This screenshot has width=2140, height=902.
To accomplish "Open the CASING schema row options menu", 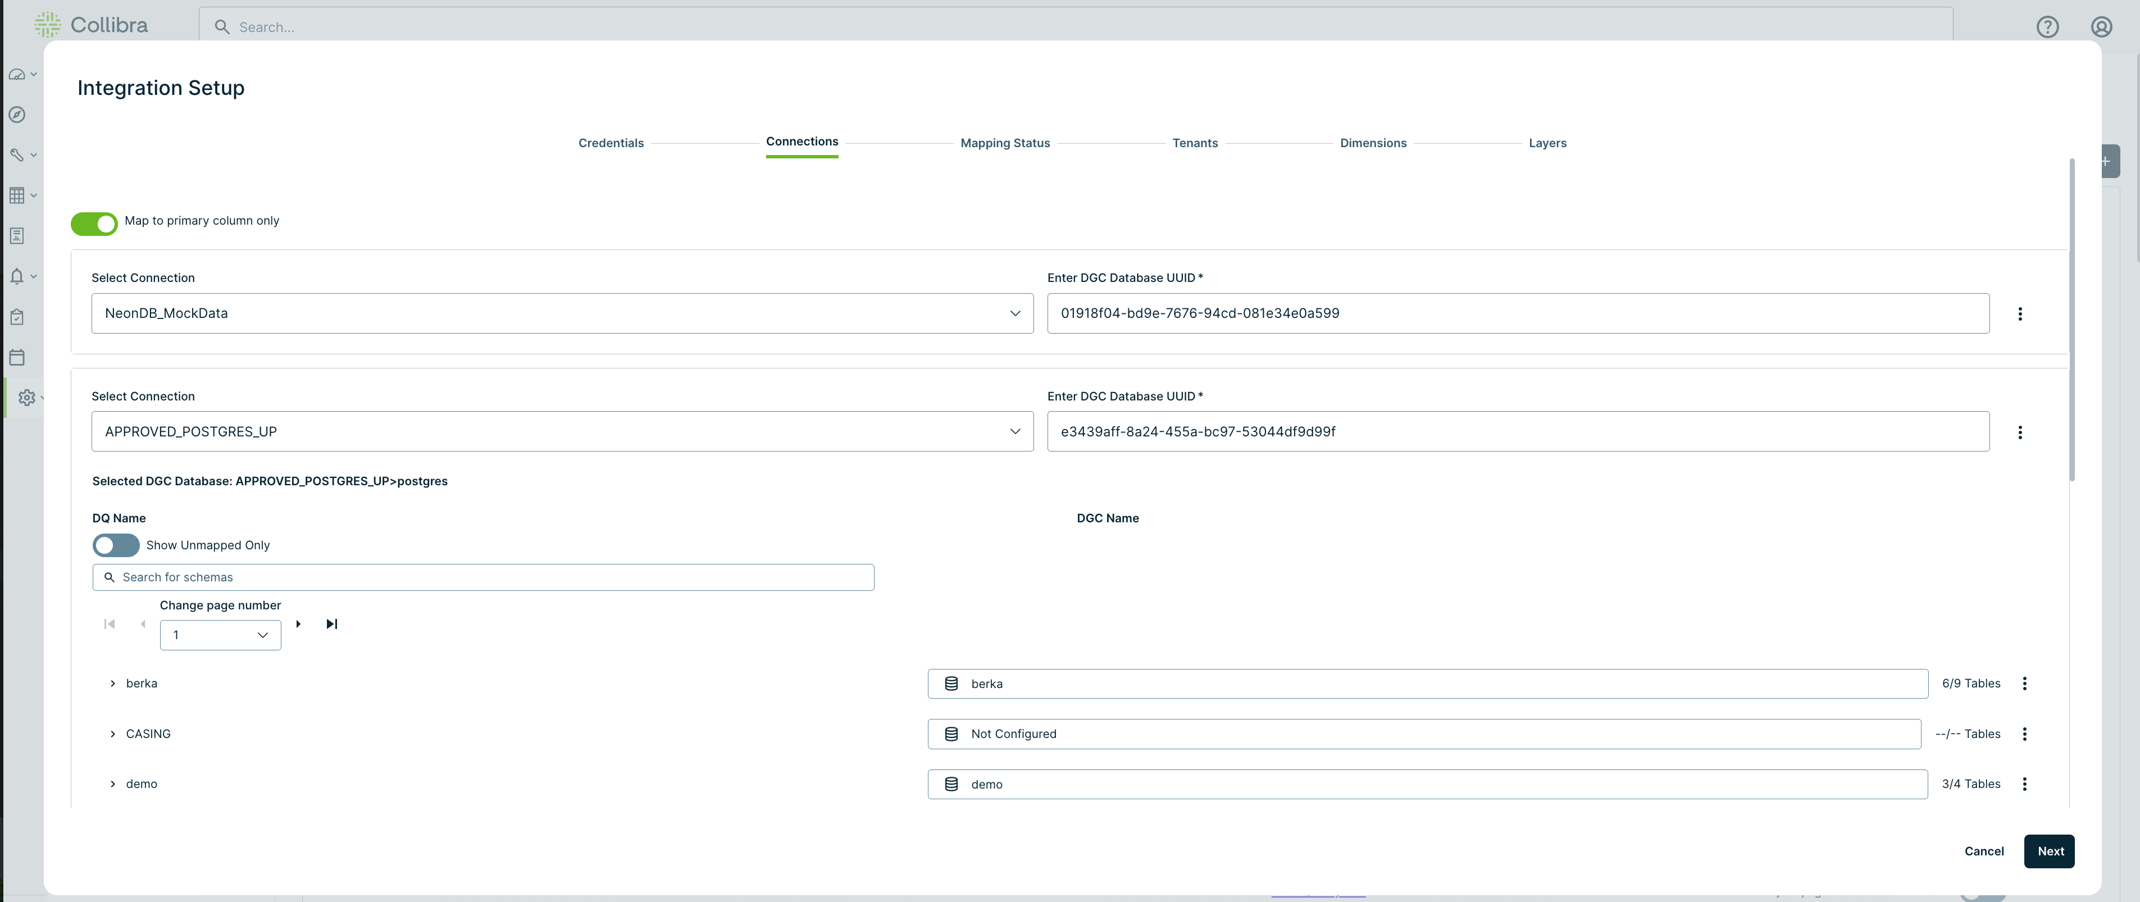I will pyautogui.click(x=2024, y=734).
